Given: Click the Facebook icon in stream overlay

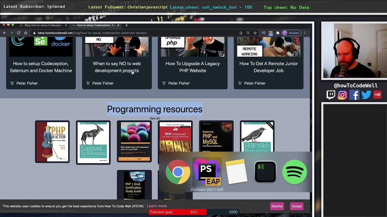Looking at the screenshot, I should point(354,95).
